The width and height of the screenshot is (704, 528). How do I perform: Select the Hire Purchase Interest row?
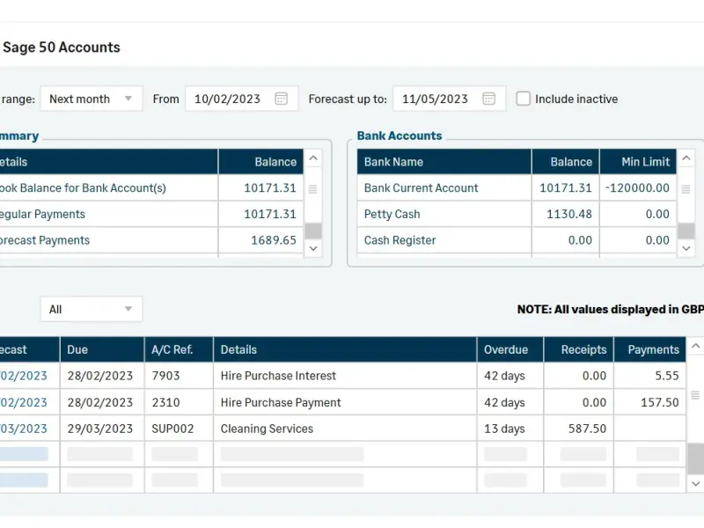(x=278, y=376)
